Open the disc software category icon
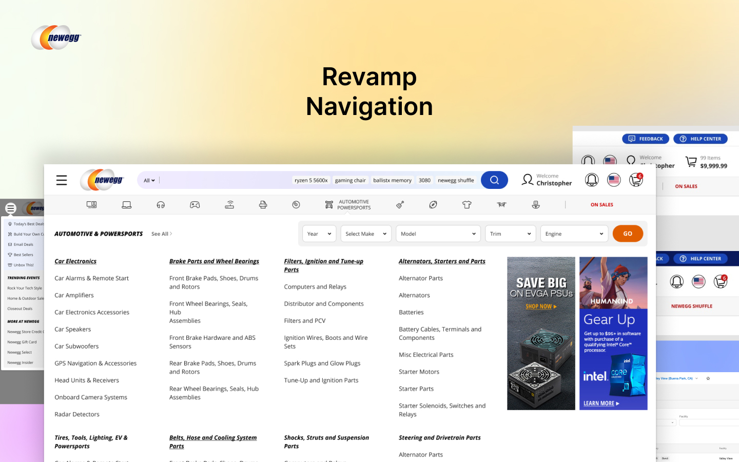 [296, 205]
